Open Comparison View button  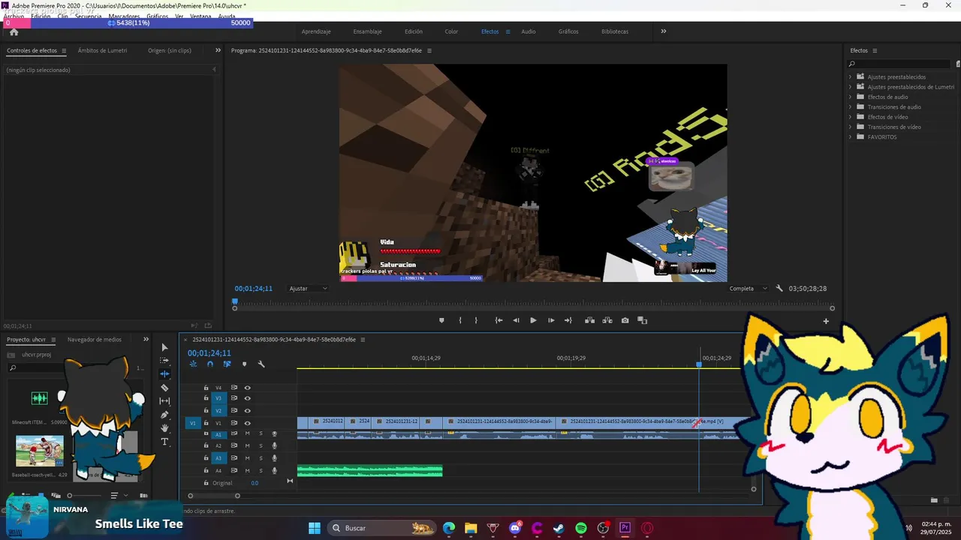pos(642,320)
